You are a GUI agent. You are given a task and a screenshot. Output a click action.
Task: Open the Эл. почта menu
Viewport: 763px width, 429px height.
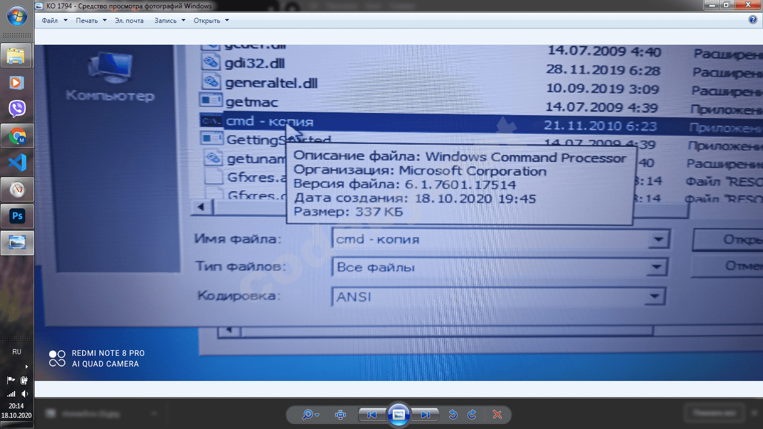(x=129, y=20)
